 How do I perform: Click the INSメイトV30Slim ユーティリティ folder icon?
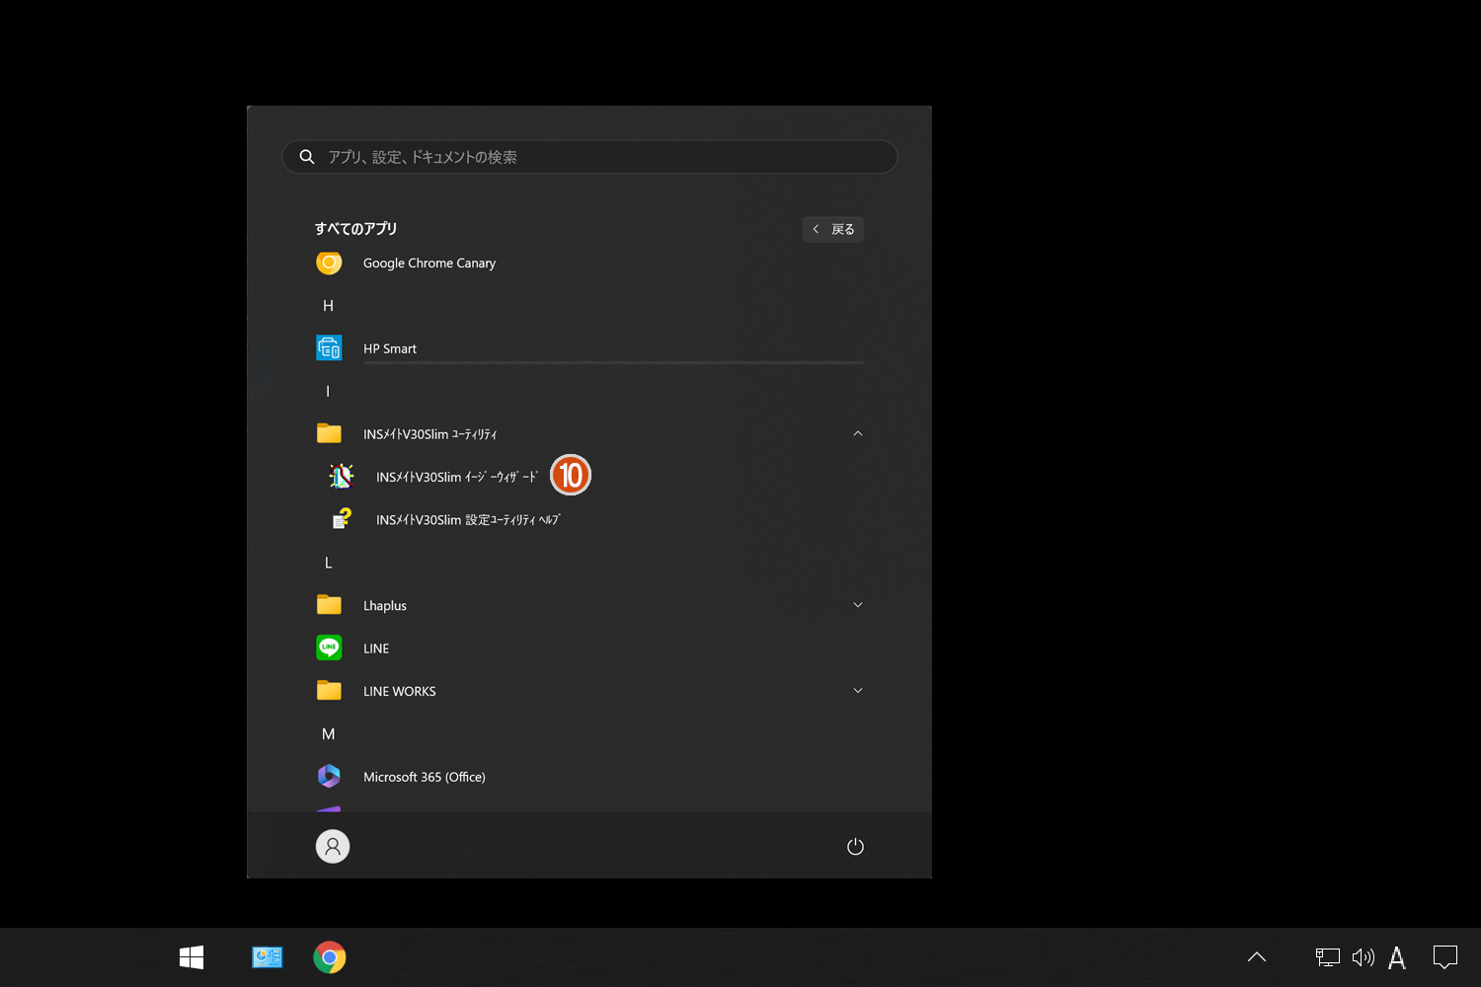tap(329, 433)
